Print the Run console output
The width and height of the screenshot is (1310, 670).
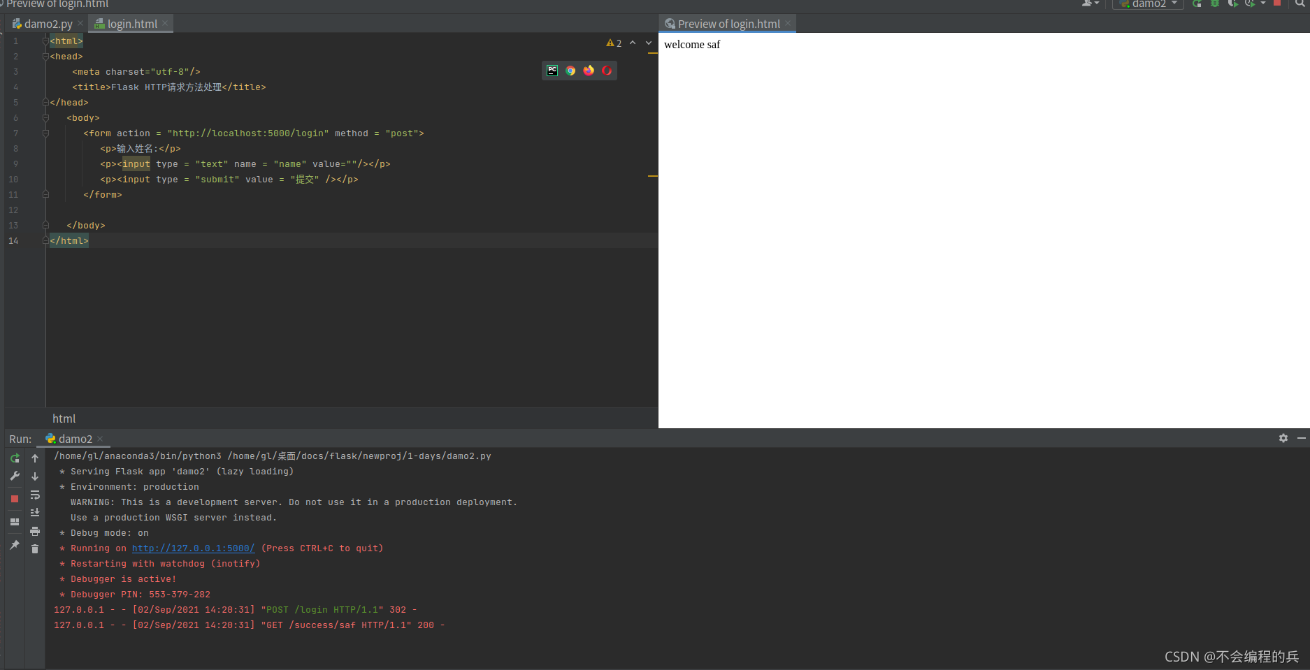coord(35,531)
